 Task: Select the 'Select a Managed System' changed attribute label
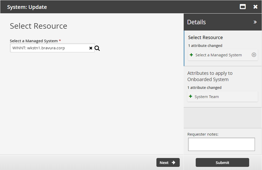219,55
